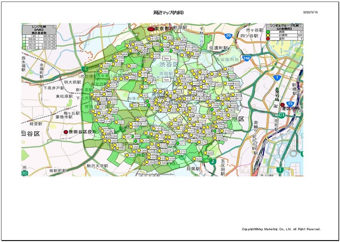
Task: Select the 1.45 to 455.86 range legend row
Action: (39, 36)
